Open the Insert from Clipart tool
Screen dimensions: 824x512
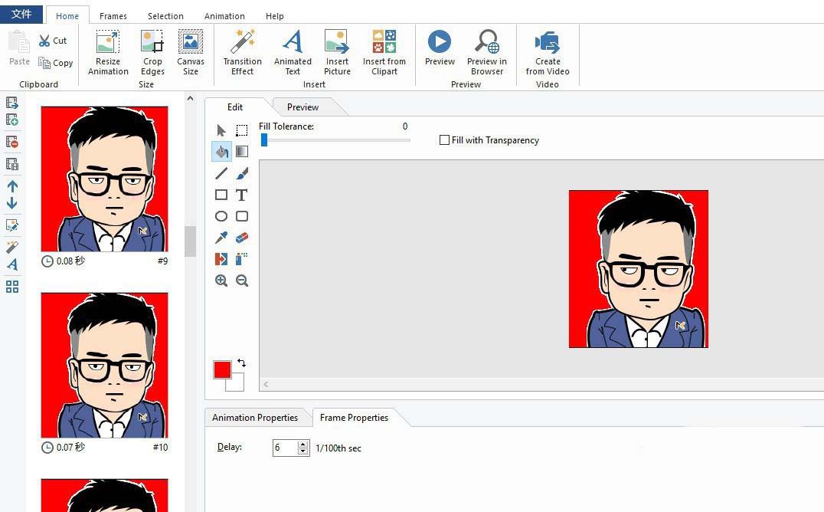tap(384, 51)
